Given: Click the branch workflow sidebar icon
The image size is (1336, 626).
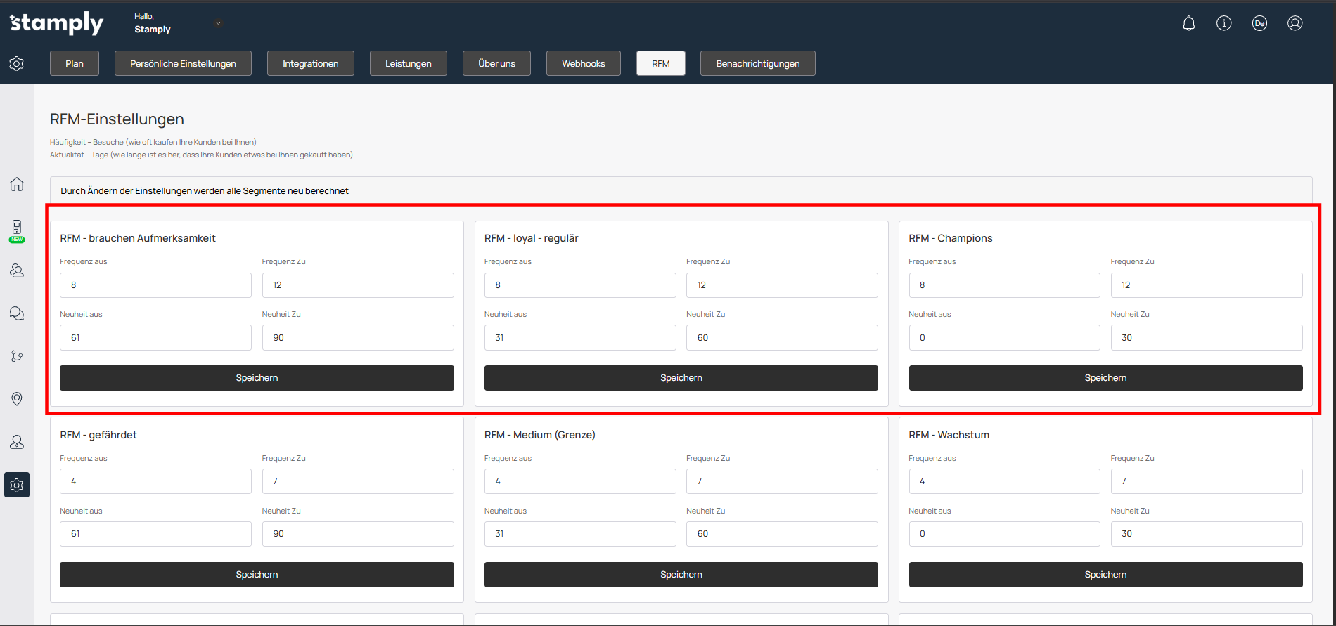Looking at the screenshot, I should 17,356.
